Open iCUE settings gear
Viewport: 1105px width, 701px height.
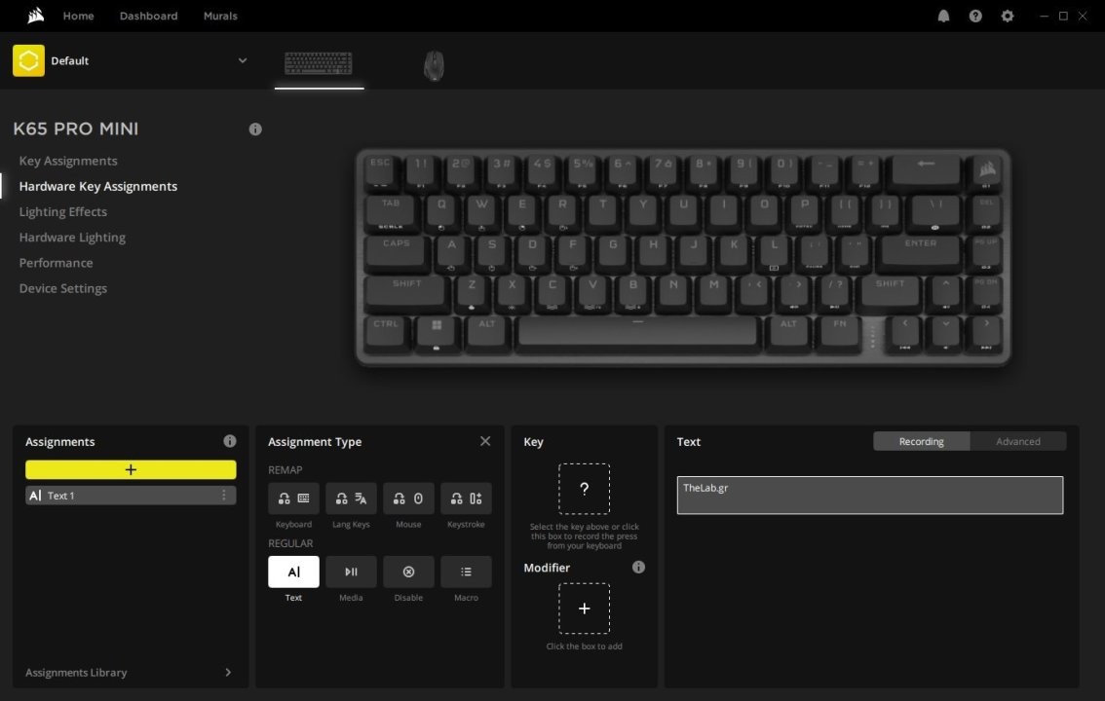[1007, 16]
